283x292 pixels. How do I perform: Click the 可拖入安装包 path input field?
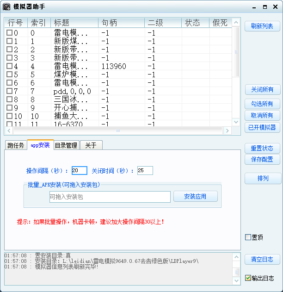tap(110, 197)
